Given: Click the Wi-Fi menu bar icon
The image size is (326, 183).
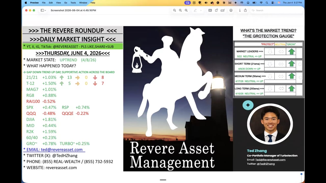Looking at the screenshot, I should [261, 3].
